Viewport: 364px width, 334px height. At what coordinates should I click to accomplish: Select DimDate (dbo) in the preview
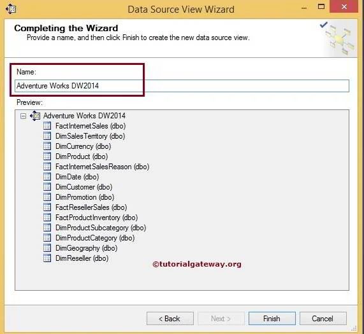click(77, 177)
